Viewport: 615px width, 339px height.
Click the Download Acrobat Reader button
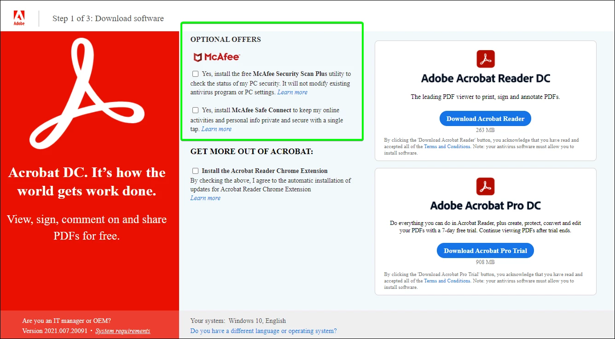(x=485, y=119)
